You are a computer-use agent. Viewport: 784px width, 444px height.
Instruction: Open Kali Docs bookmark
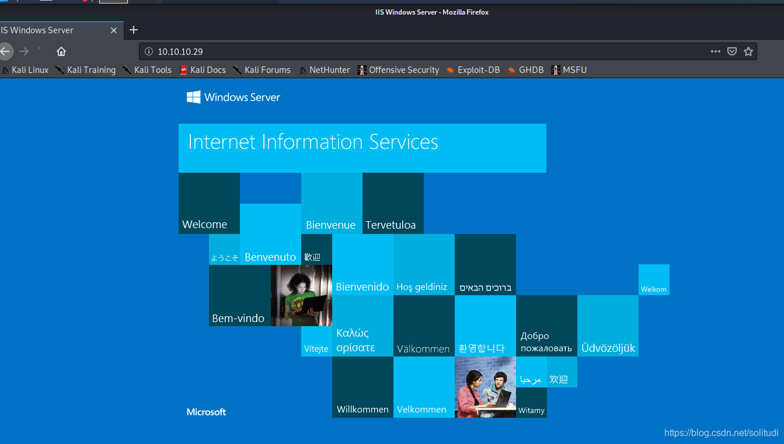tap(203, 70)
